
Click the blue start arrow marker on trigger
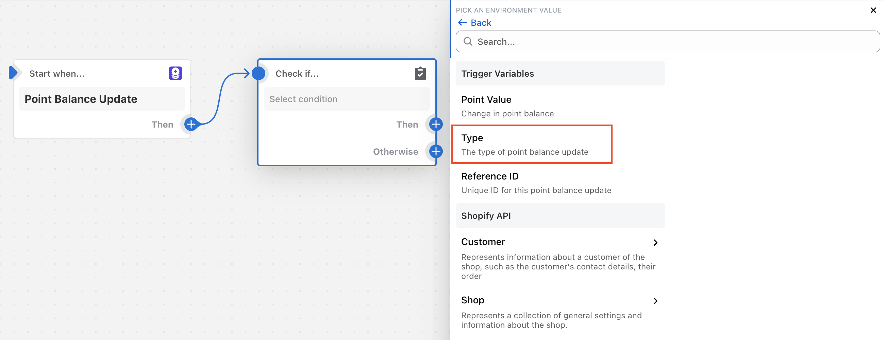pos(13,73)
